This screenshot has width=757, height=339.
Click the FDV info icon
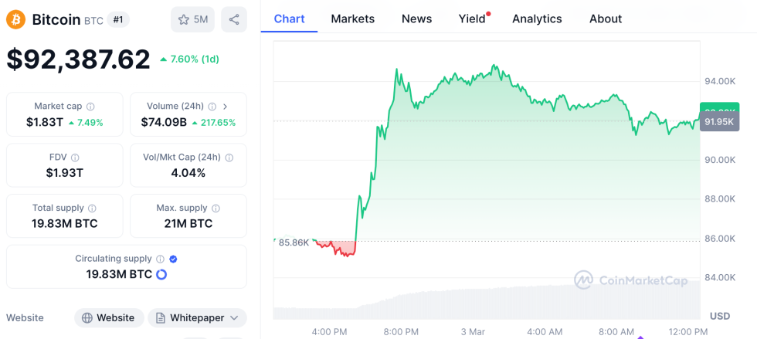[76, 157]
